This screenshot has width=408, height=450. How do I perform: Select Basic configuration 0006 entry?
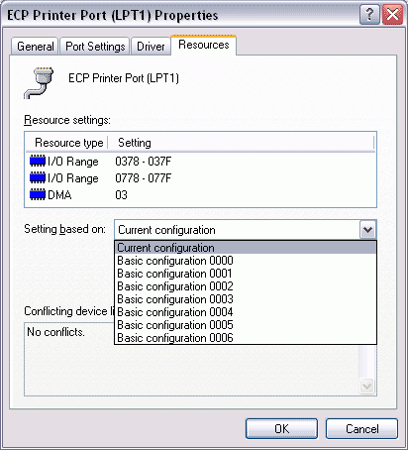[246, 338]
